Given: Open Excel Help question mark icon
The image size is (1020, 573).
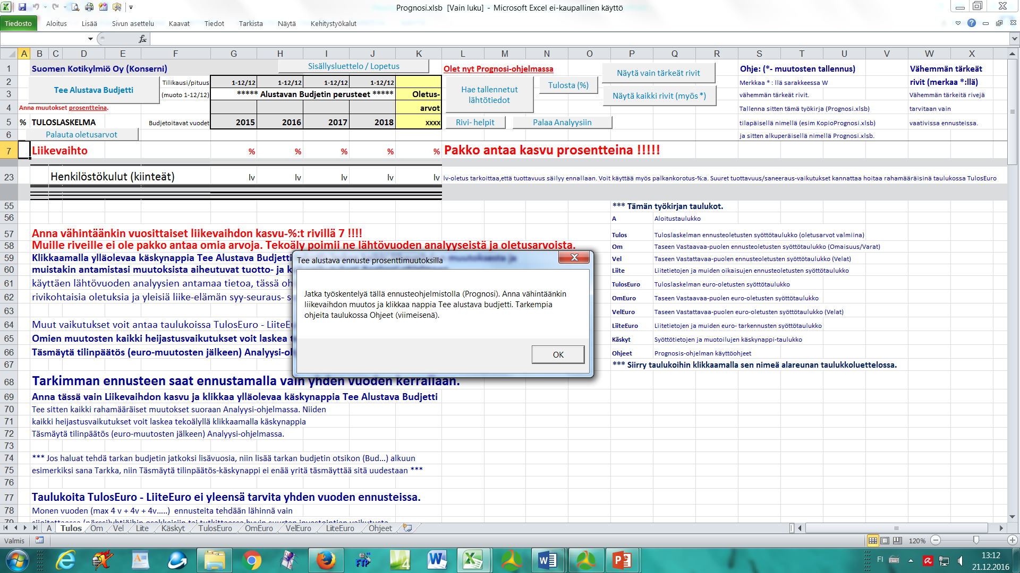Looking at the screenshot, I should [x=972, y=23].
